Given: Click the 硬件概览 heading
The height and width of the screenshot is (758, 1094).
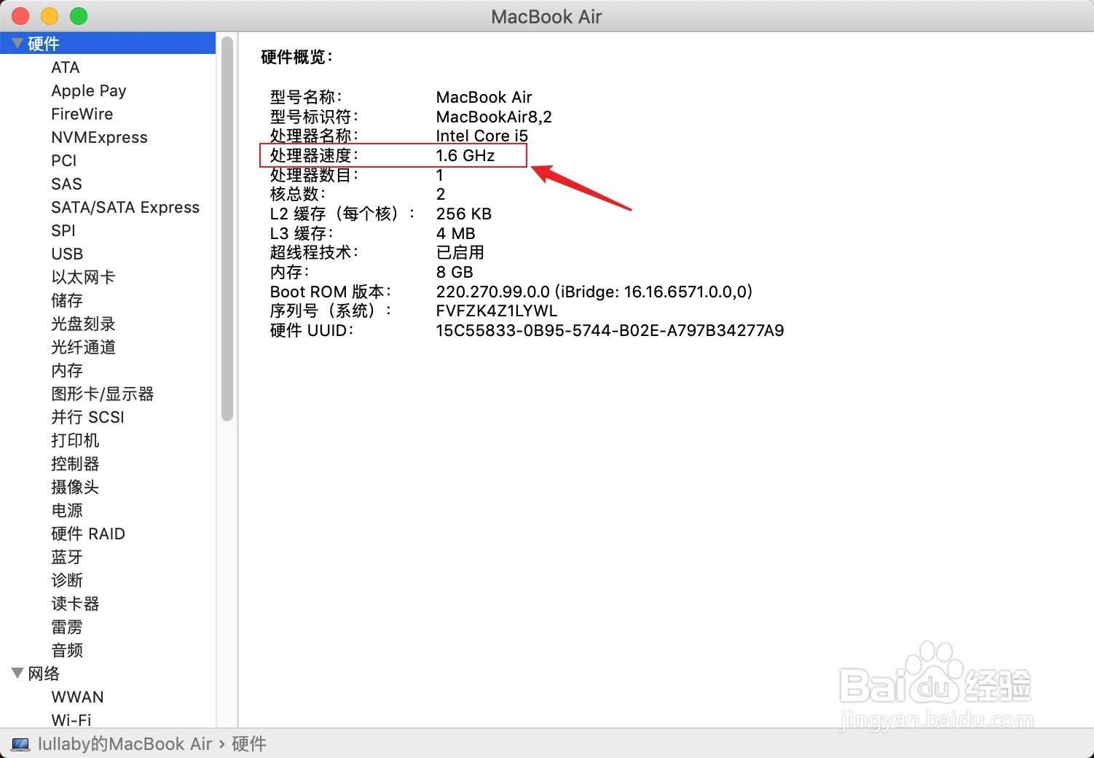Looking at the screenshot, I should coord(297,57).
